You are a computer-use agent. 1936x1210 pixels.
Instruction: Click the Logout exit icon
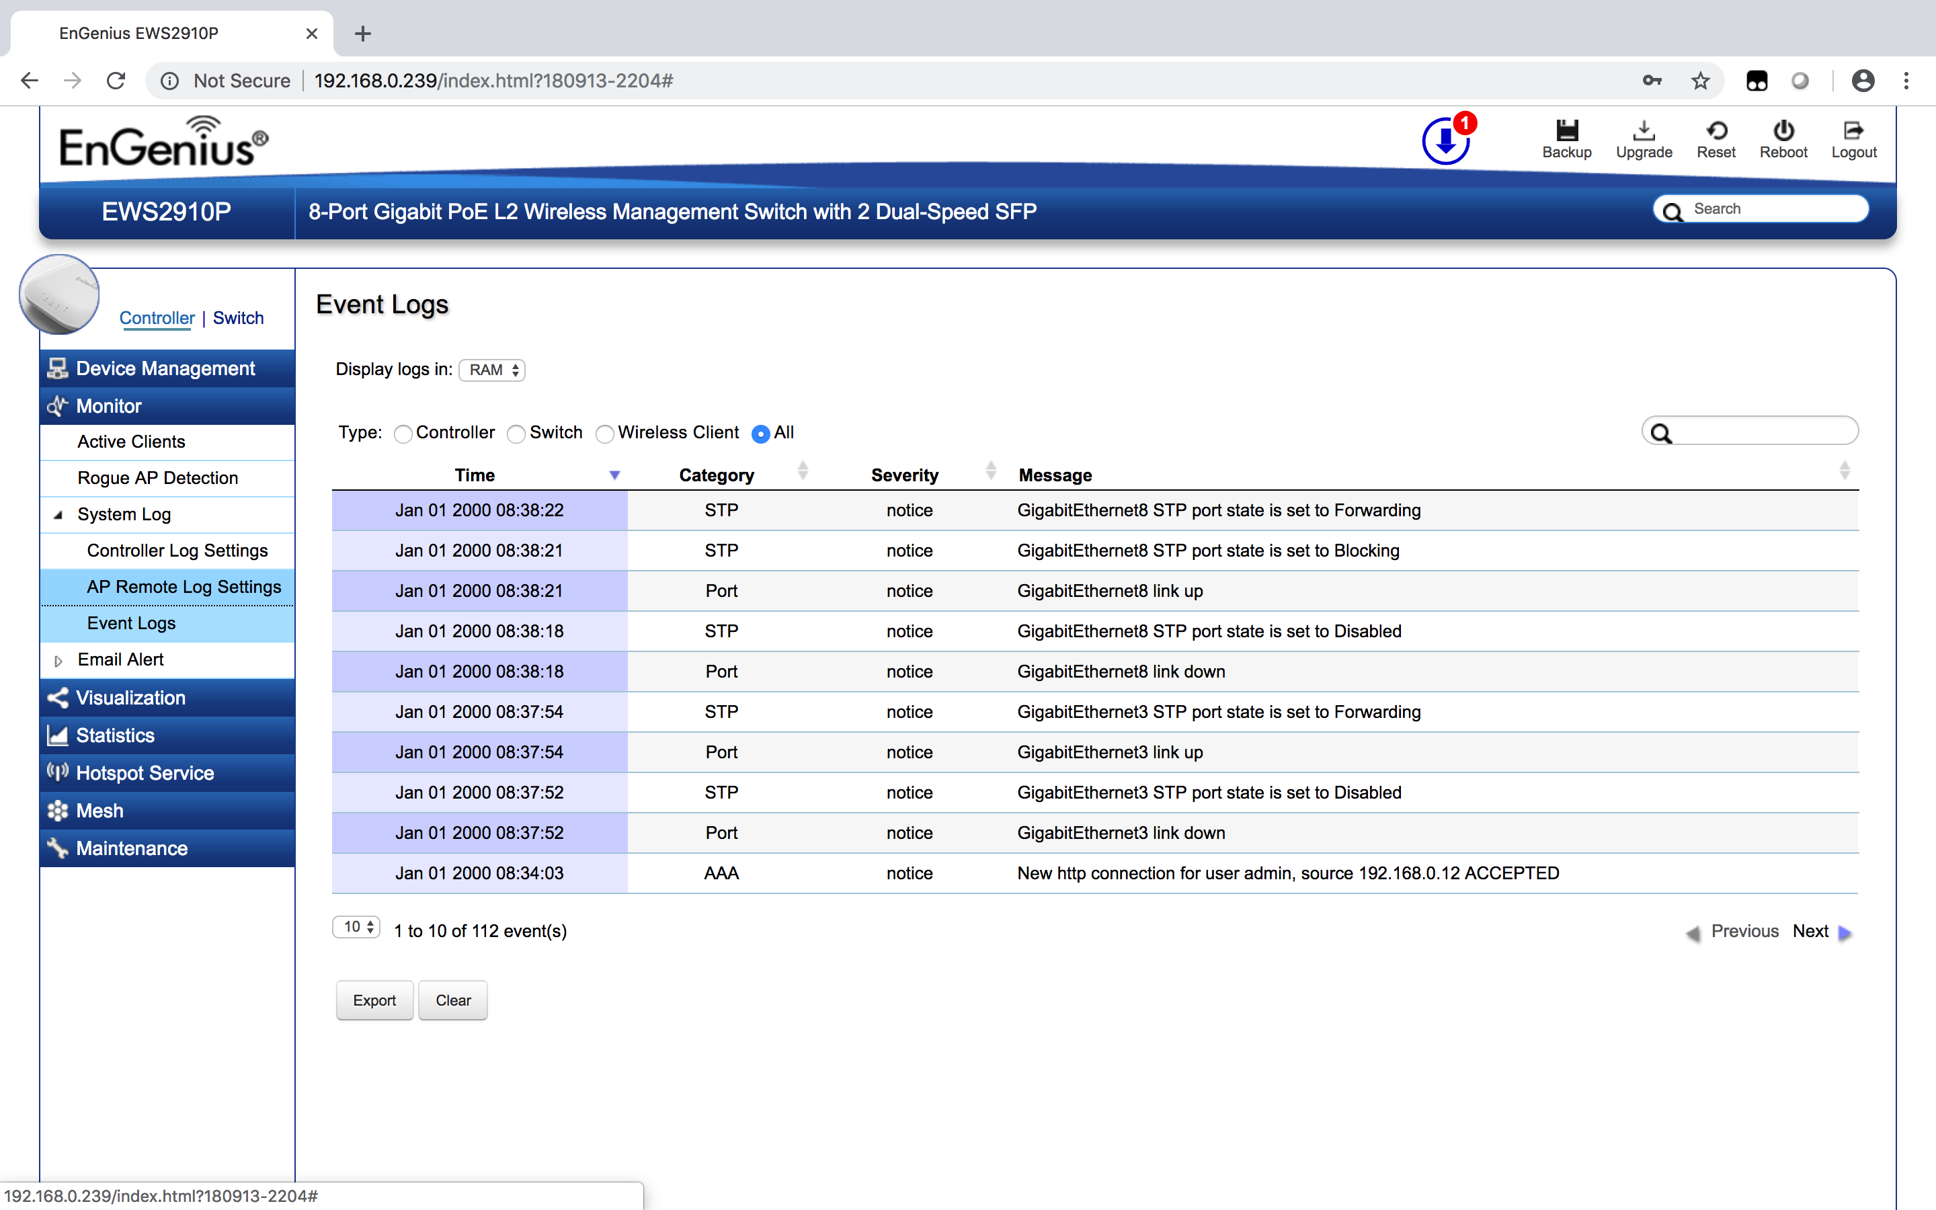pos(1853,129)
